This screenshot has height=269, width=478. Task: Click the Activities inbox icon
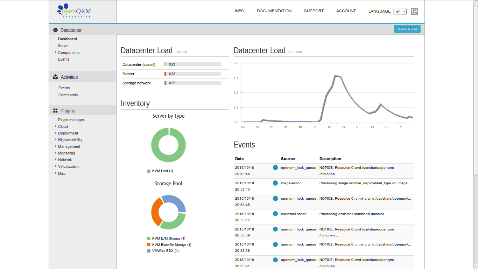(x=55, y=77)
